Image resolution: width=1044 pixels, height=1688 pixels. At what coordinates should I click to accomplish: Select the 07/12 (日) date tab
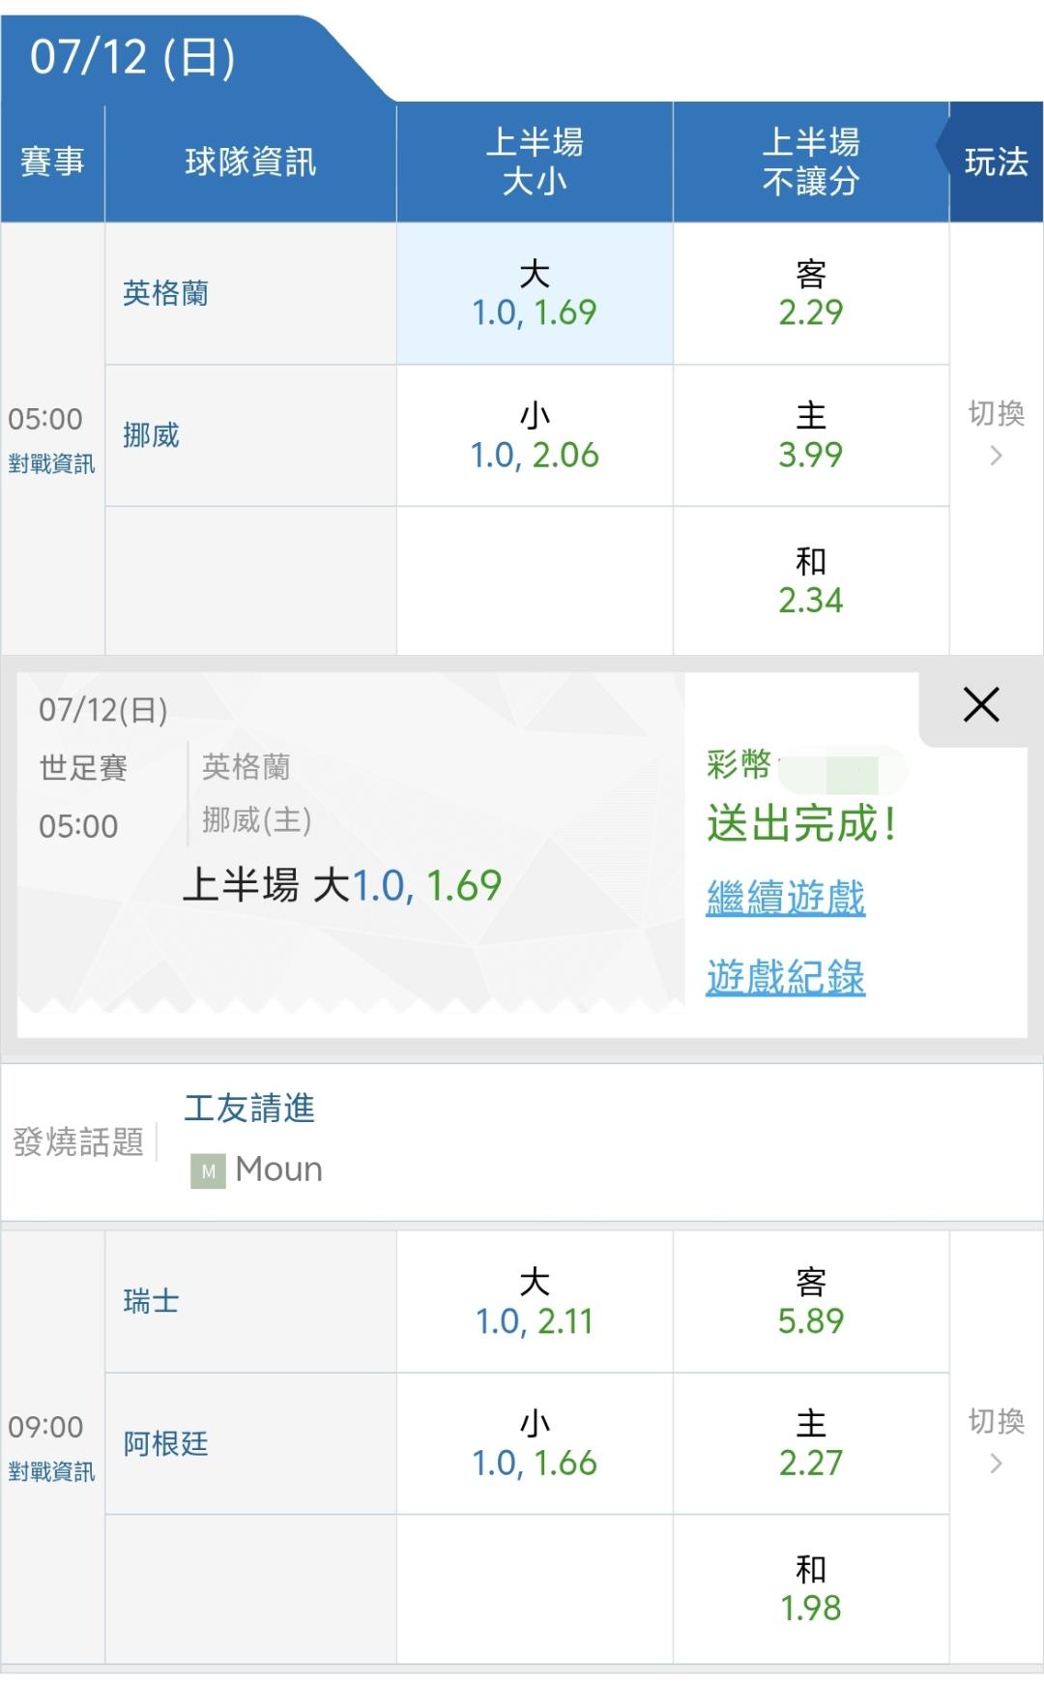pyautogui.click(x=133, y=57)
